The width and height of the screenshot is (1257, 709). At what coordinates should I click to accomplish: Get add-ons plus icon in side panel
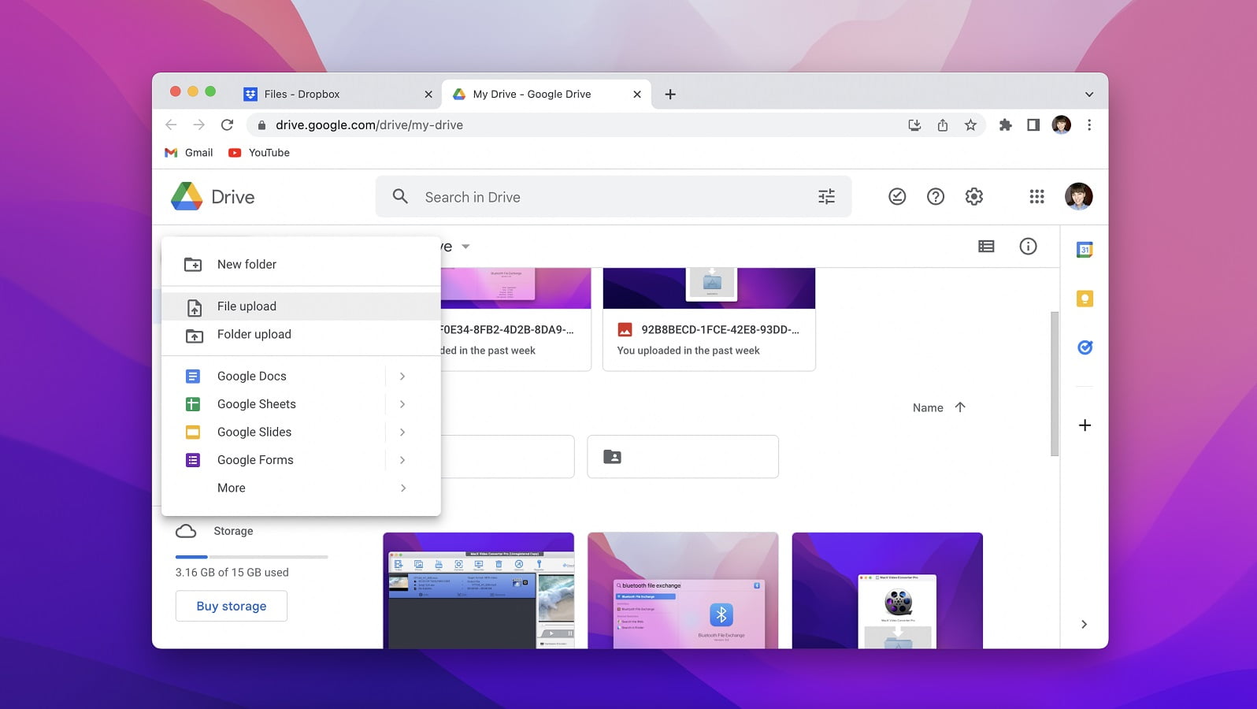point(1085,425)
